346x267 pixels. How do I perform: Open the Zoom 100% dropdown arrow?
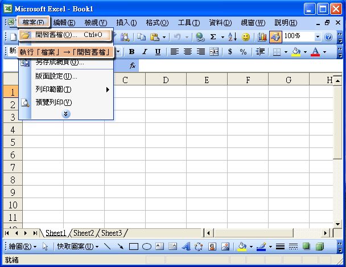[318, 36]
